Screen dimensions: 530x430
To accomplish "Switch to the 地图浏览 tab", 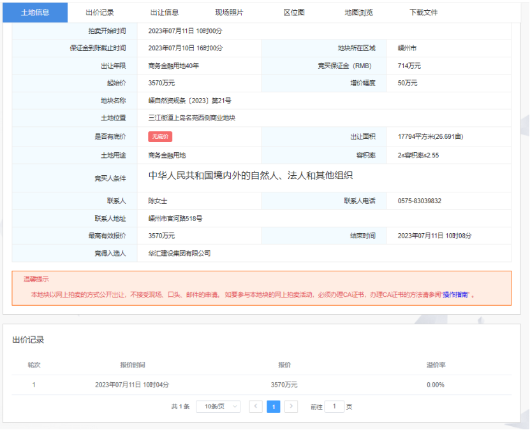I will (358, 12).
